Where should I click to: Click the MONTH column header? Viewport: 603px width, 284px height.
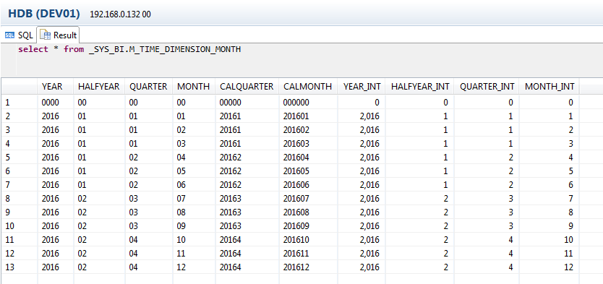(194, 87)
